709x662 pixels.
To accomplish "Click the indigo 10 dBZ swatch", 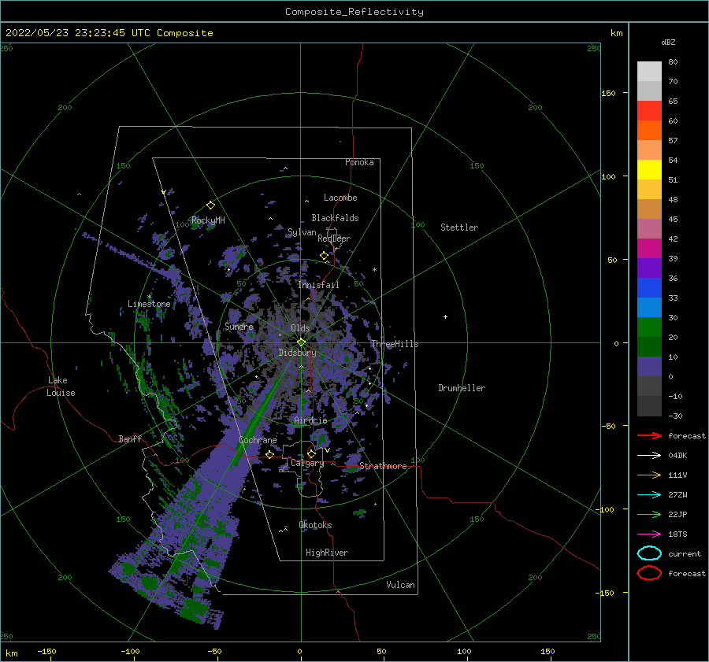I will 649,366.
